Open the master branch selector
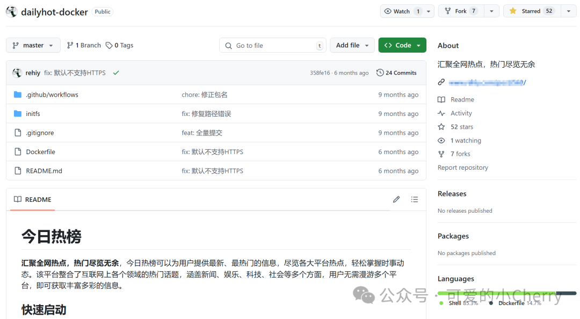 [x=33, y=45]
